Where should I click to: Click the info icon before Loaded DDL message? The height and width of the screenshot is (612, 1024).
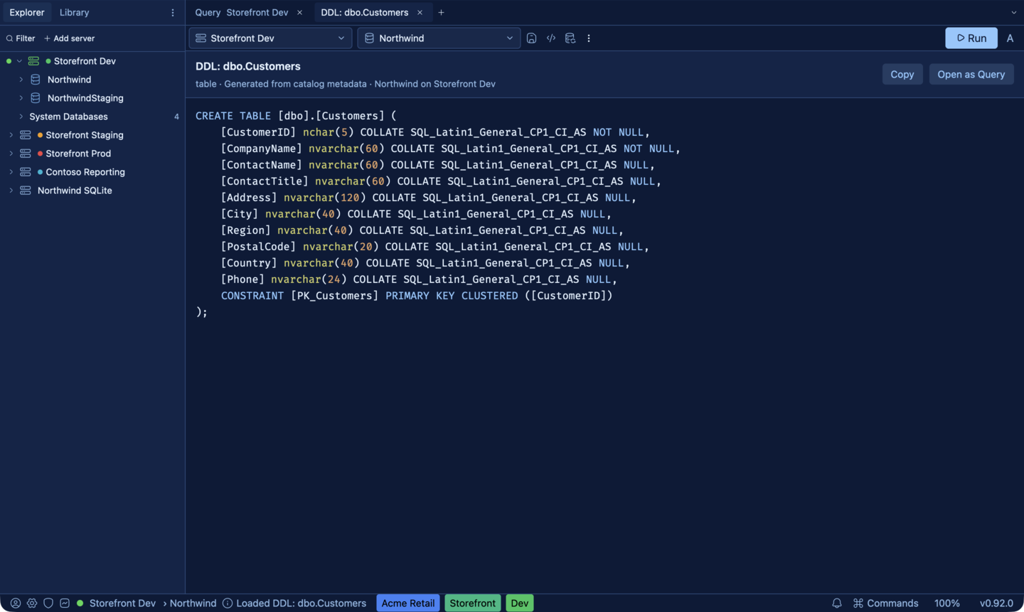(x=228, y=603)
